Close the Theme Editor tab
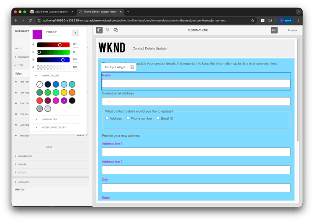This screenshot has width=314, height=222. pos(121,12)
